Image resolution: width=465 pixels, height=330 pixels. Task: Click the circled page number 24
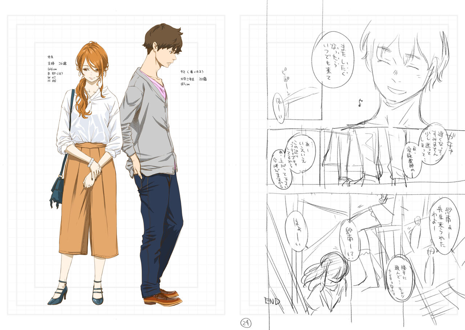(246, 323)
